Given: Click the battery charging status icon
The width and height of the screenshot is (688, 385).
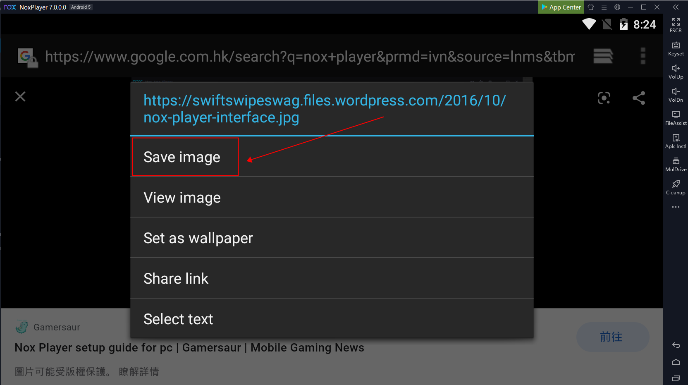Looking at the screenshot, I should (x=623, y=24).
